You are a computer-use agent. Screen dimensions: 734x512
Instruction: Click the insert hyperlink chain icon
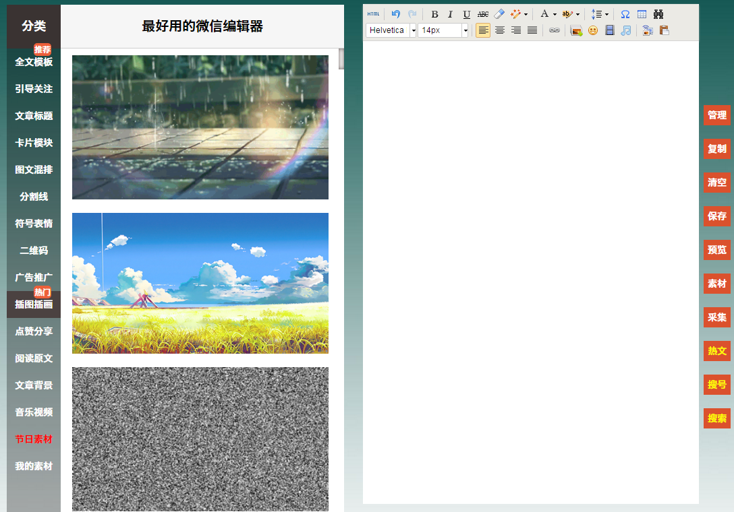point(554,30)
